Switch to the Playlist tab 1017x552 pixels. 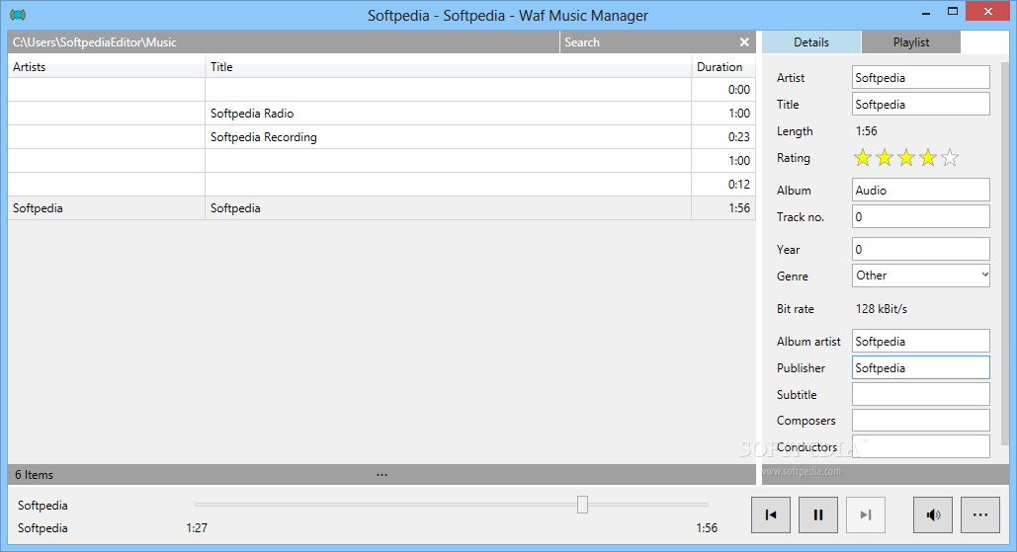pos(910,42)
